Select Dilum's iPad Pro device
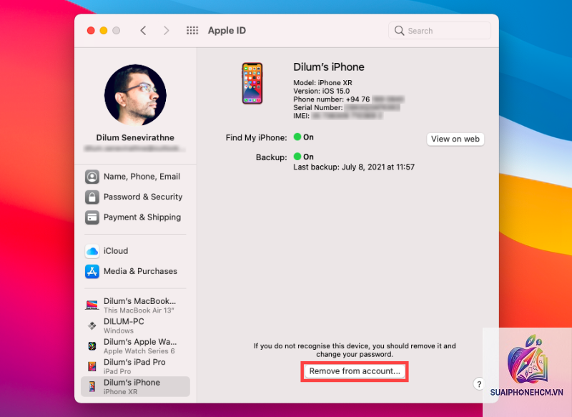The height and width of the screenshot is (417, 572). (x=135, y=367)
